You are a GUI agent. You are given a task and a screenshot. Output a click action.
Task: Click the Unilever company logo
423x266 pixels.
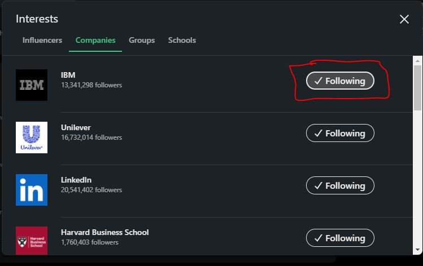click(32, 138)
